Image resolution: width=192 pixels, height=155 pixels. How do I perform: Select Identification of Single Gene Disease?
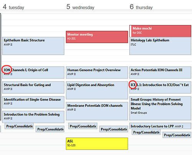click(33, 102)
